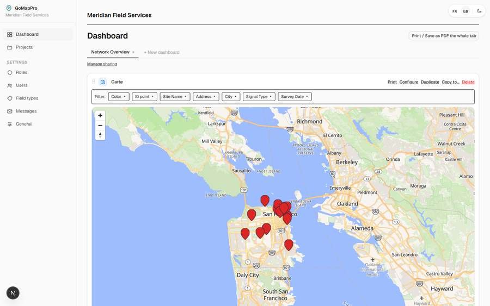Image resolution: width=490 pixels, height=306 pixels.
Task: Open Roles via the shield icon
Action: 10,72
